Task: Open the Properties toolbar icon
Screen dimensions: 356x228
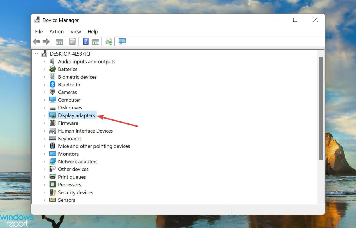Action: pos(72,42)
